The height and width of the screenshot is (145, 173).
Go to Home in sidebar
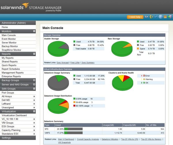(x=18, y=27)
